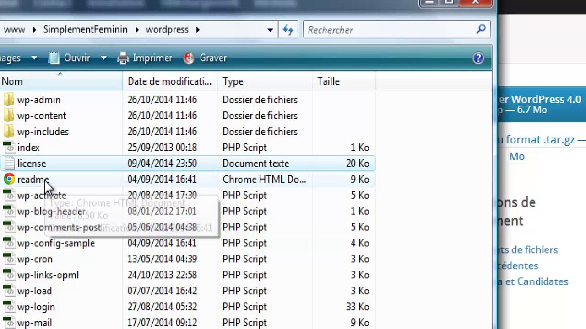Select the index file name
The image size is (586, 329).
click(x=28, y=148)
